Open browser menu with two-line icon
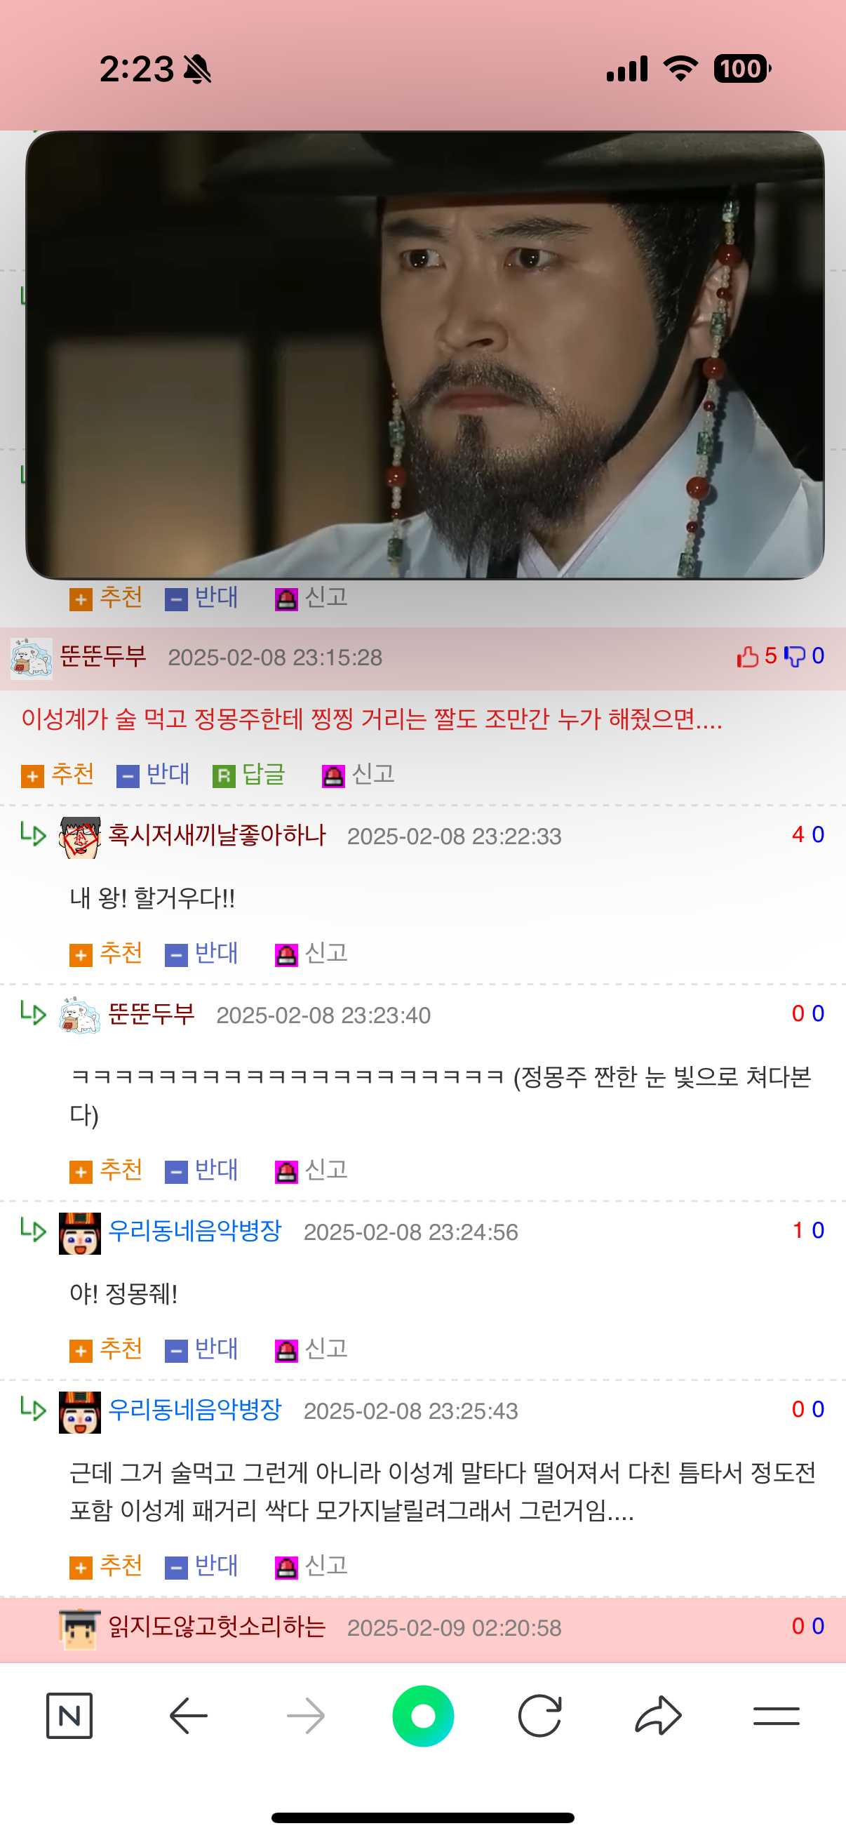The height and width of the screenshot is (1840, 846). [x=776, y=1715]
